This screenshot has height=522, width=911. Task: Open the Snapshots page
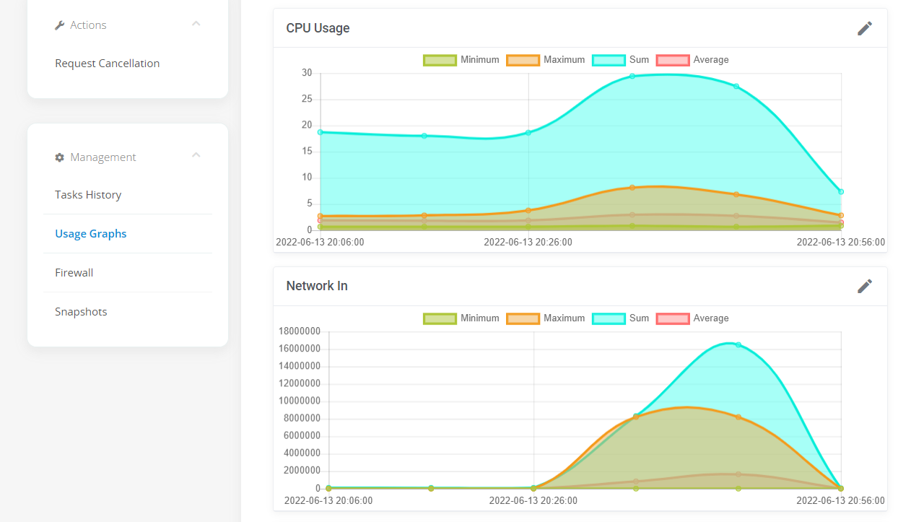coord(81,311)
